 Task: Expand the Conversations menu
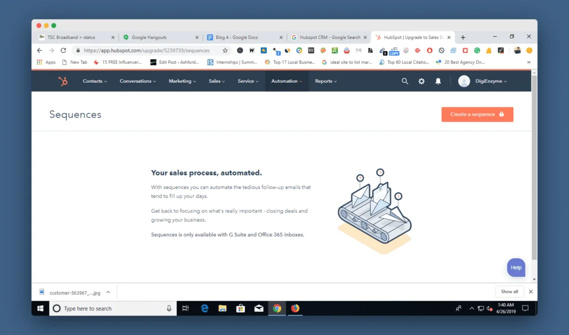pos(138,81)
